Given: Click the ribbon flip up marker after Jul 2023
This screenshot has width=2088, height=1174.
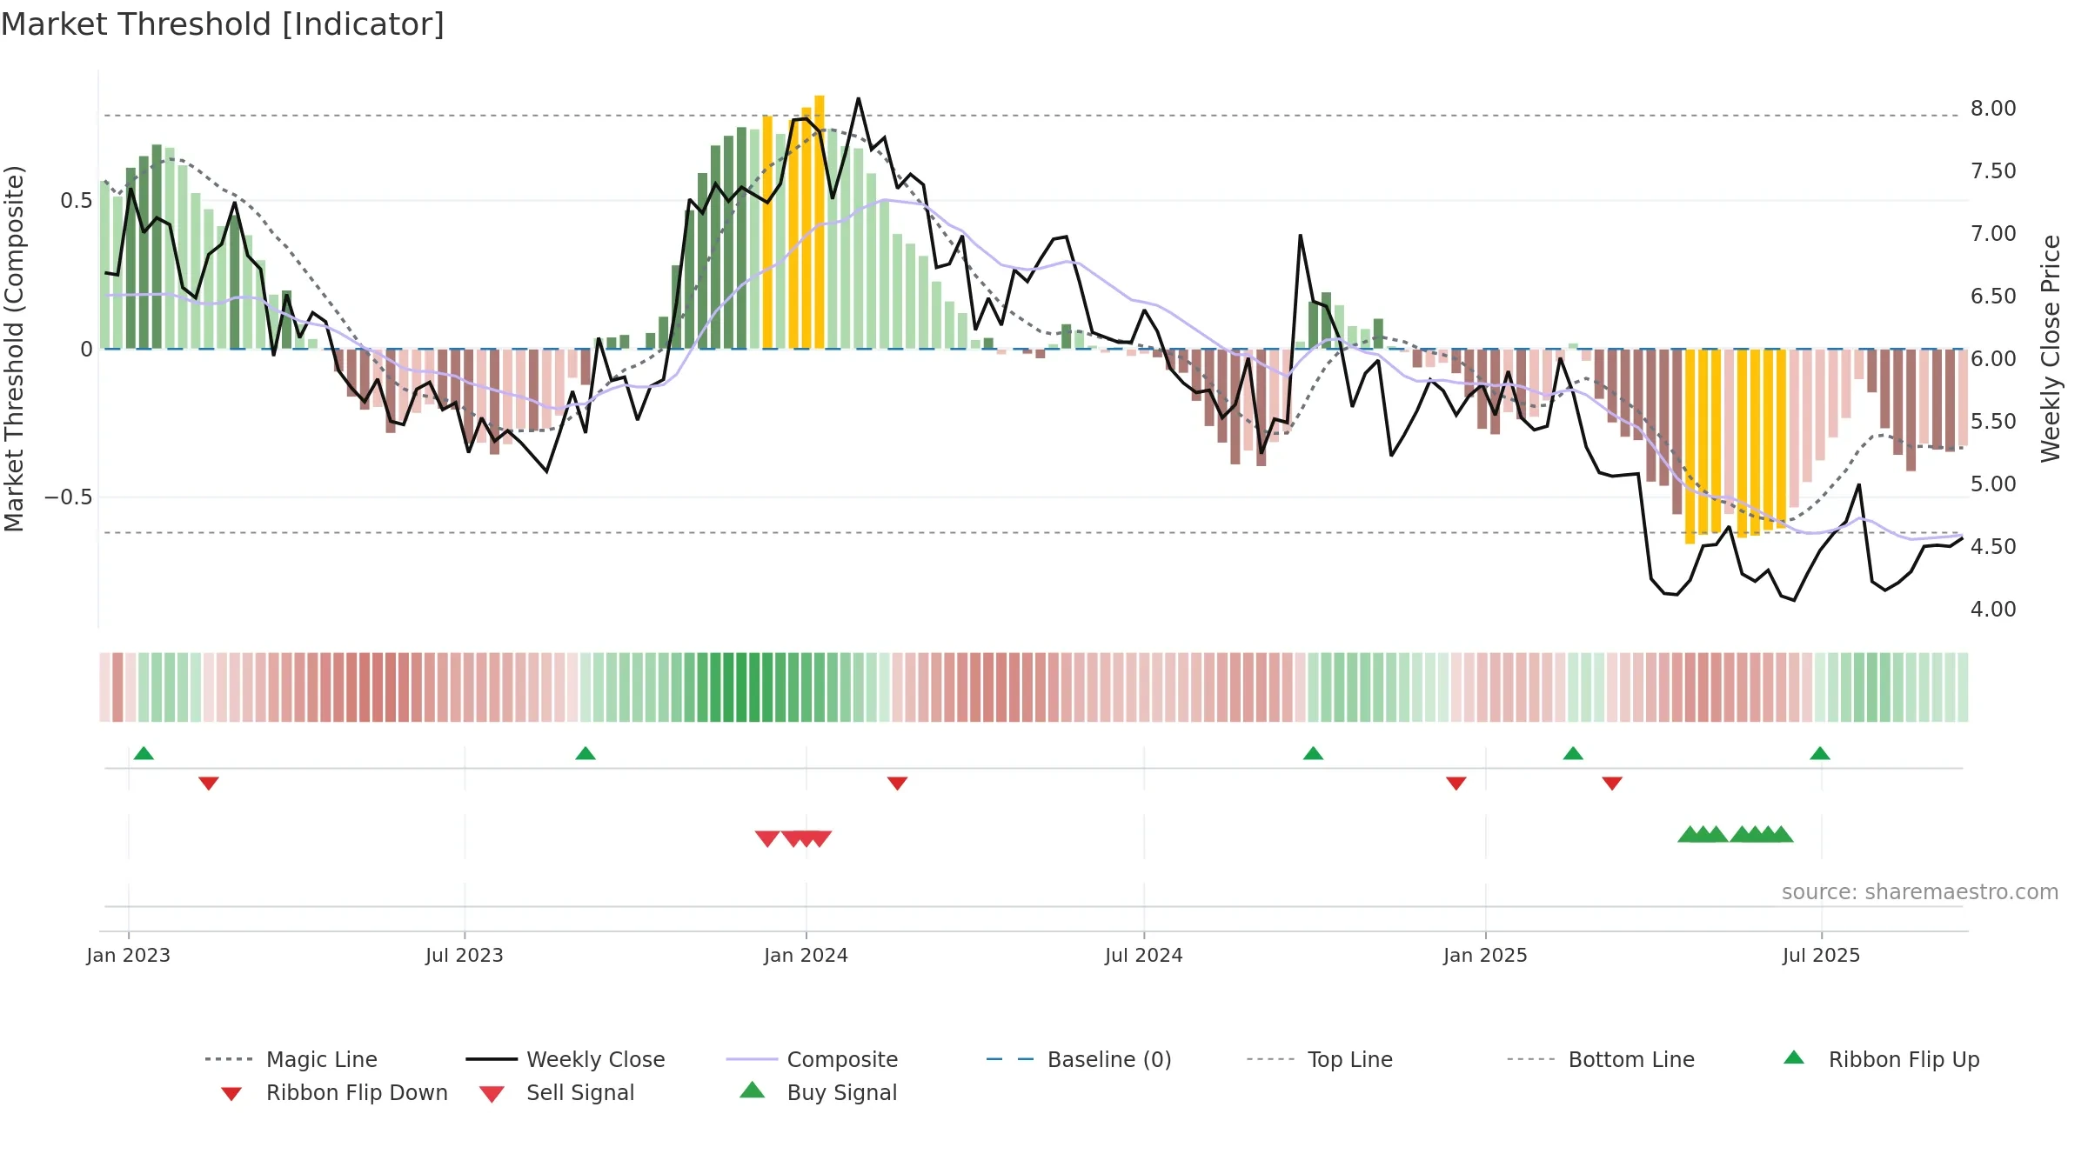Looking at the screenshot, I should point(586,753).
